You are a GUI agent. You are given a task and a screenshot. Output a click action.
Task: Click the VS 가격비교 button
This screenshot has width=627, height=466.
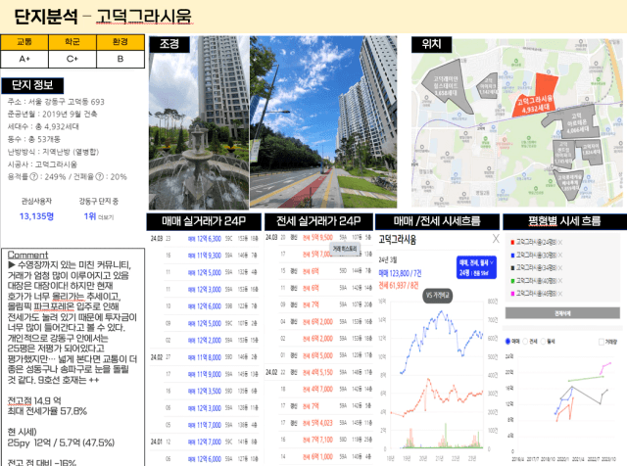tap(438, 296)
